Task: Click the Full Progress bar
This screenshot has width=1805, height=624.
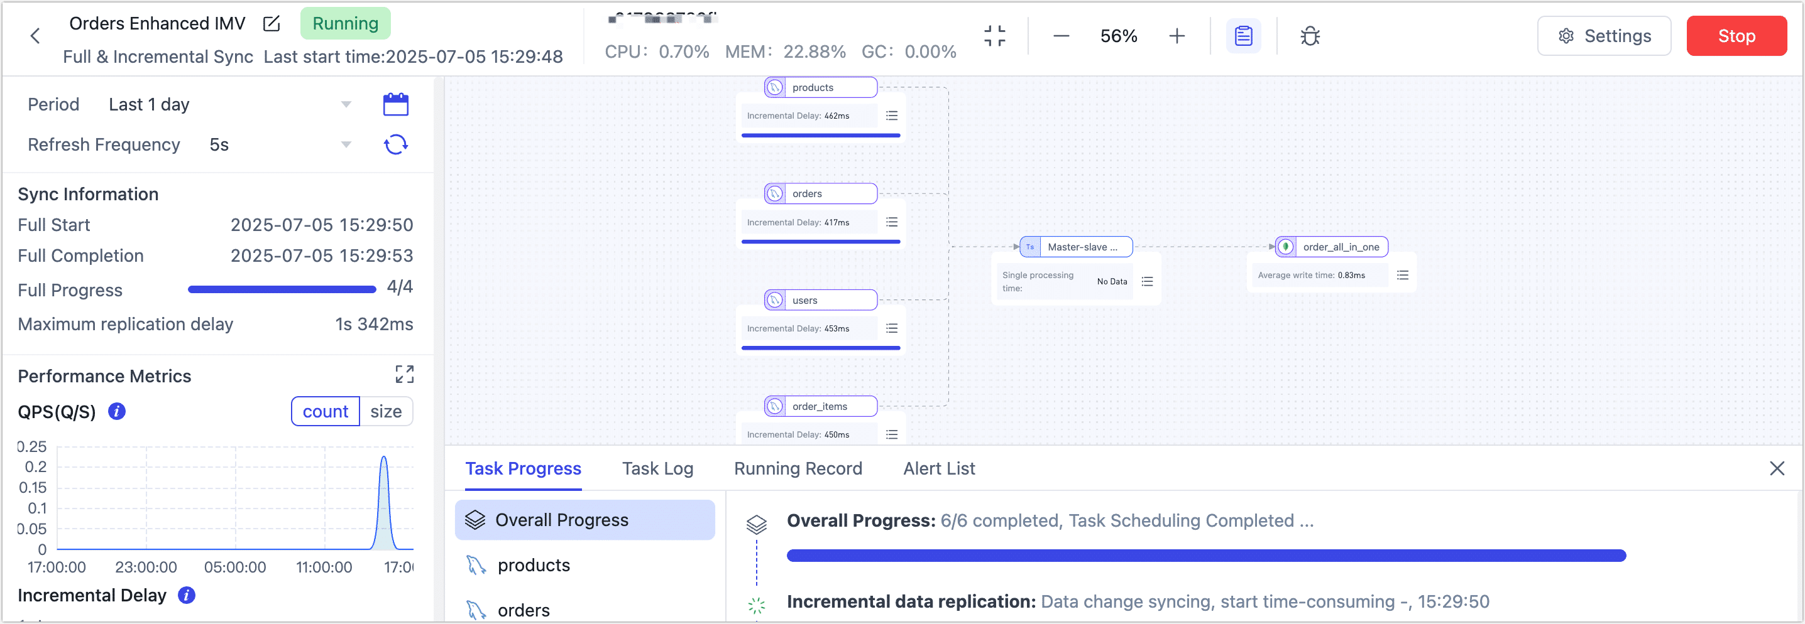Action: coord(281,289)
